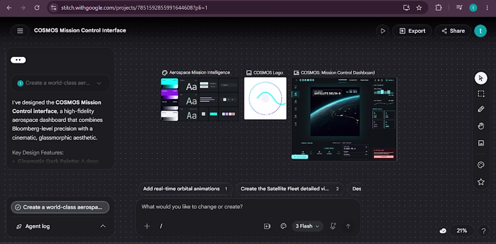Open the zoom level 21% control

pyautogui.click(x=462, y=231)
